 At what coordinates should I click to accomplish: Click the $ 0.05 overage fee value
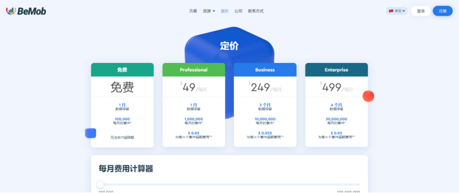click(193, 133)
